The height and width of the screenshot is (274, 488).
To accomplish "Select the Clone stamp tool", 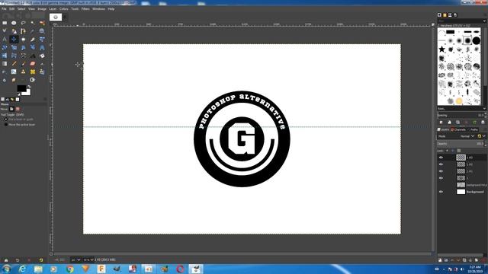I will coord(24,72).
